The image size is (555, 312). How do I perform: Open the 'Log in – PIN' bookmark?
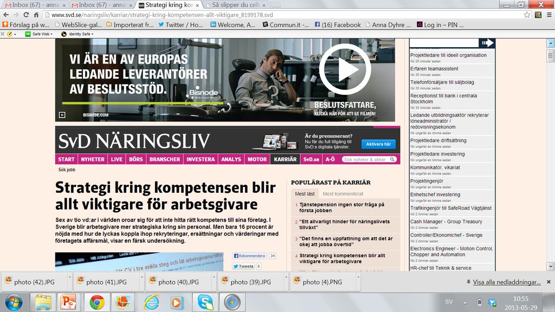(x=440, y=25)
